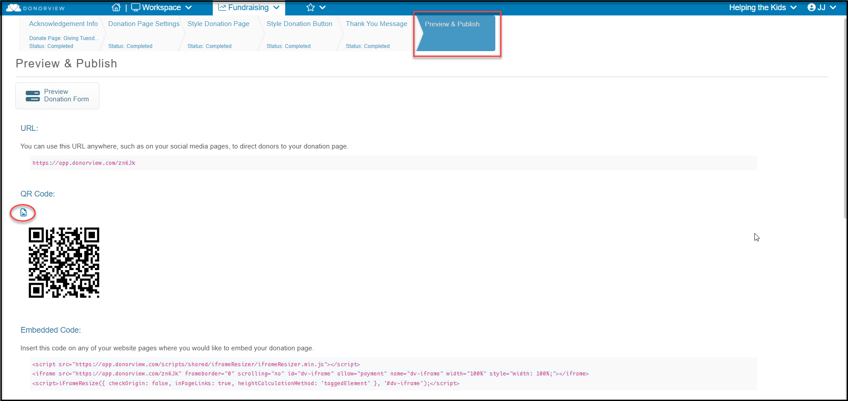
Task: Select the Preview & Publish step
Action: point(456,33)
